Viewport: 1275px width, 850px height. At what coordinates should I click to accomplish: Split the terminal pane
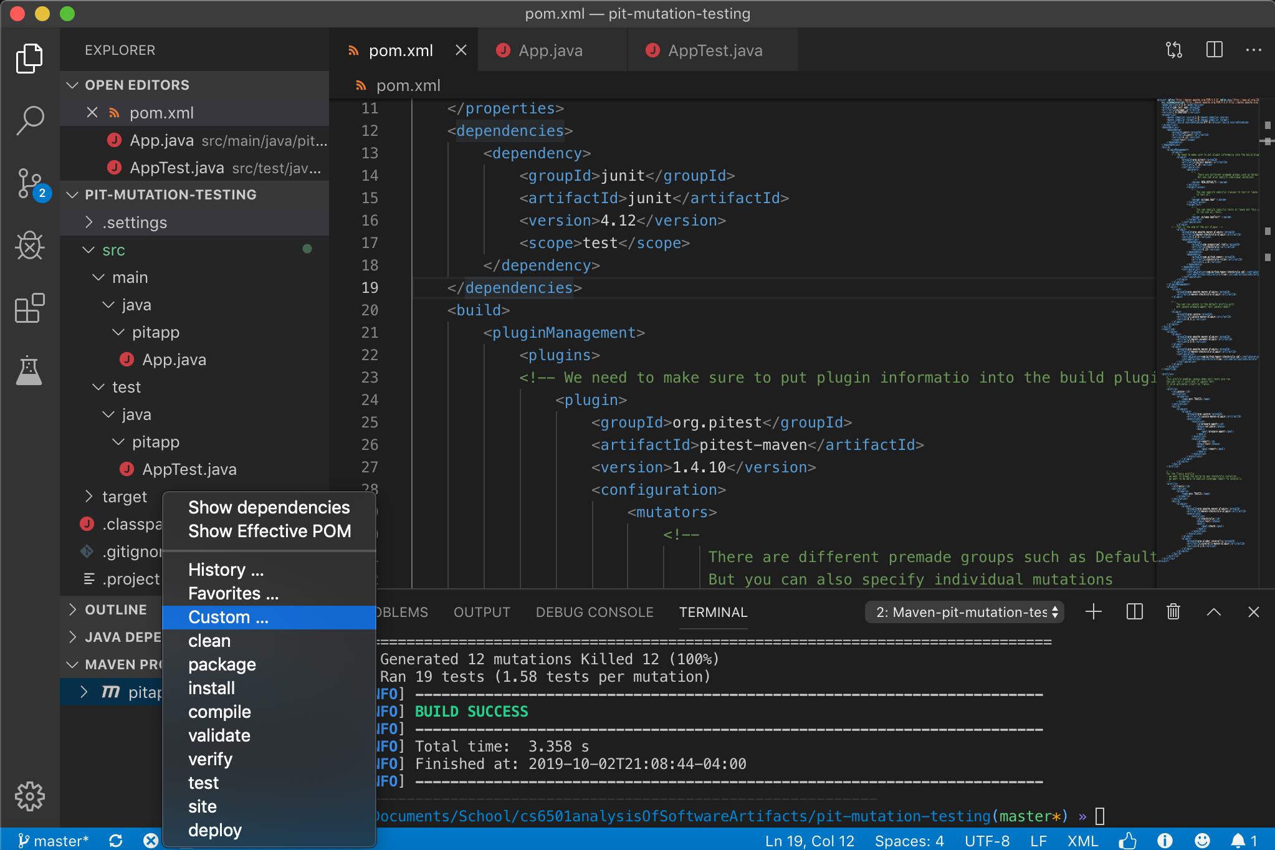point(1134,612)
